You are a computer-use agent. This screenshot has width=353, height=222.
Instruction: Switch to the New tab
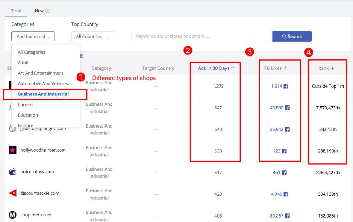coord(39,11)
